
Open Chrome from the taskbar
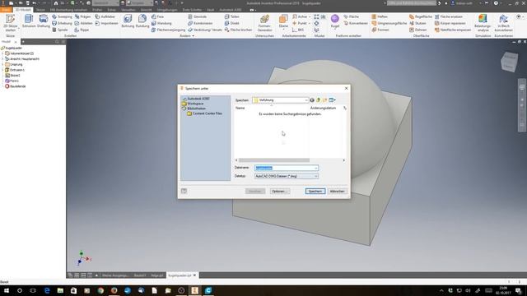[x=100, y=290]
